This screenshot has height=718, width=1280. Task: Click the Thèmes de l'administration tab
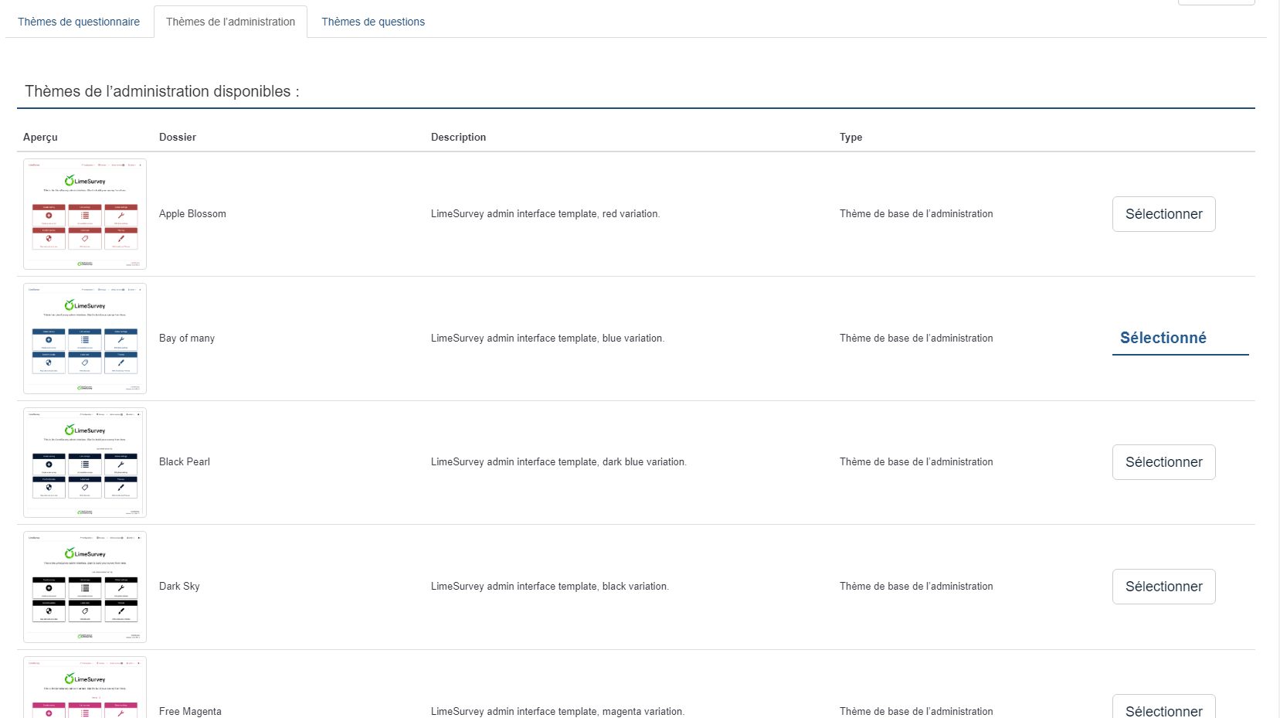230,22
